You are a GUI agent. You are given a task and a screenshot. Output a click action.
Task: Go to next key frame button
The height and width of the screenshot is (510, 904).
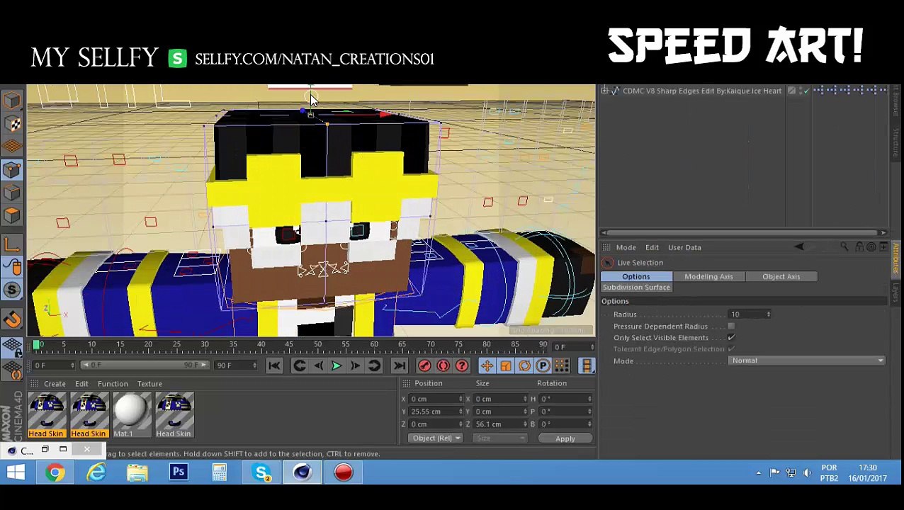point(374,365)
